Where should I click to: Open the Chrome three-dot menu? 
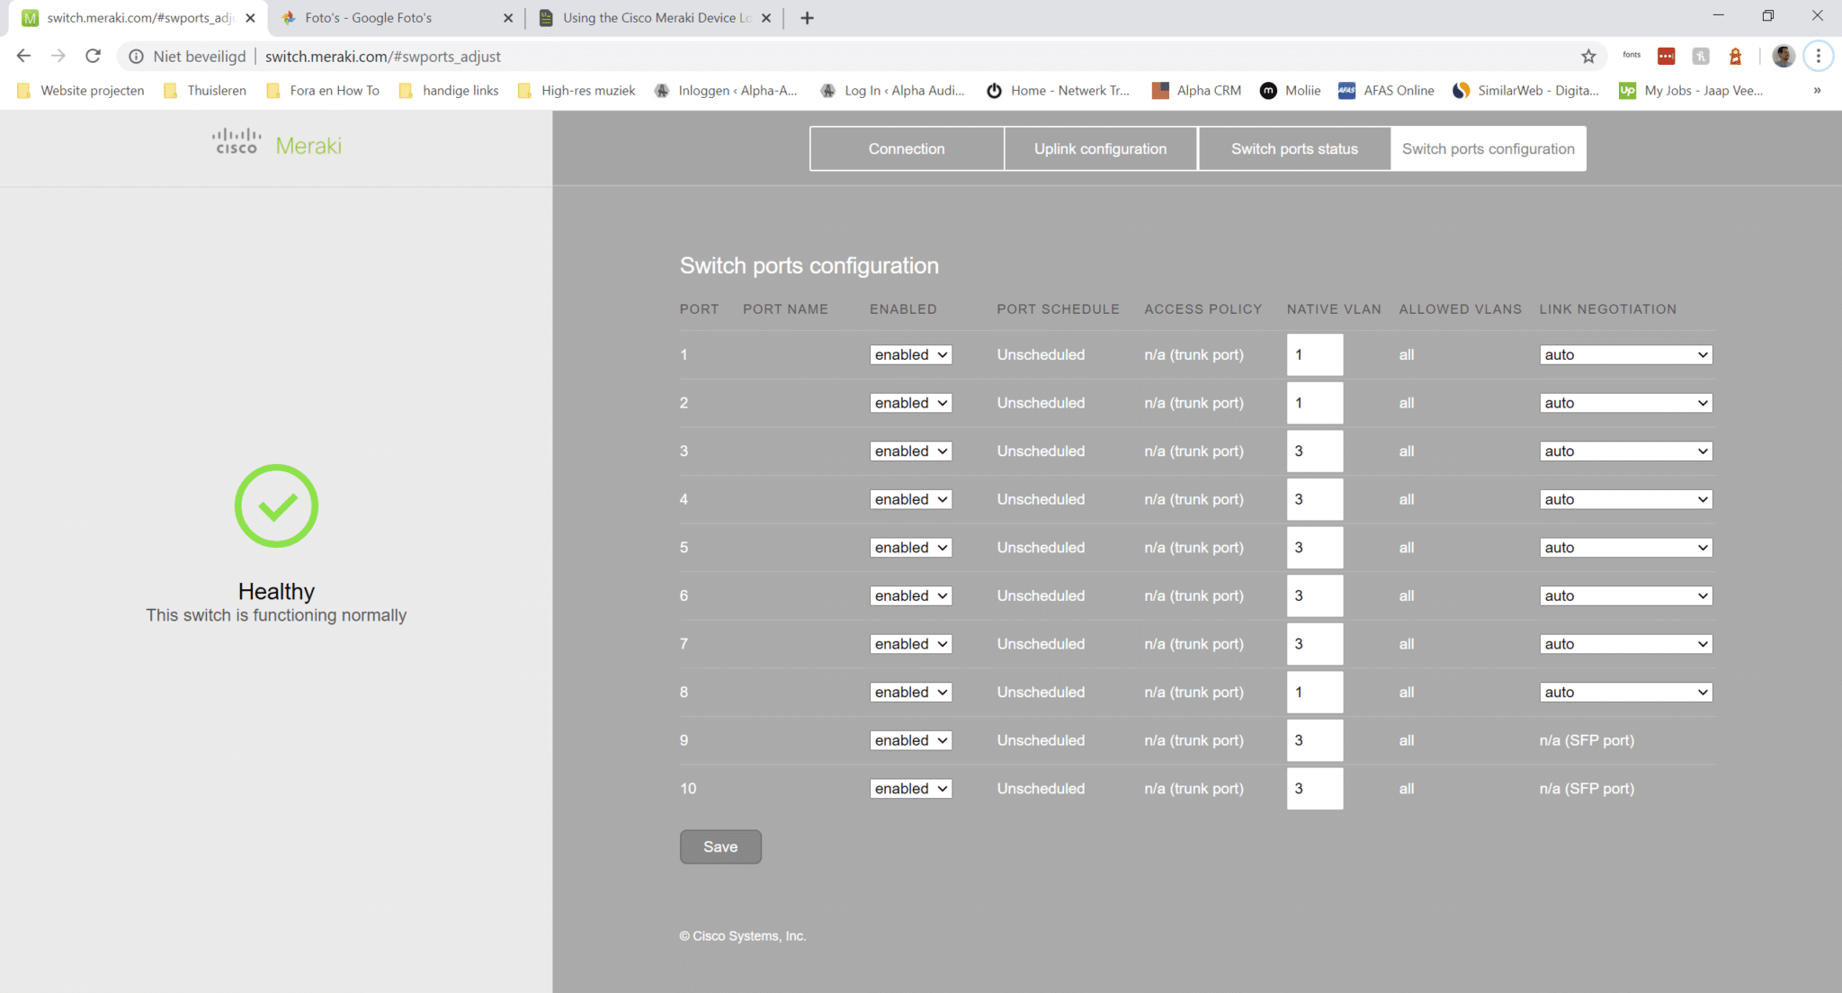click(1819, 56)
